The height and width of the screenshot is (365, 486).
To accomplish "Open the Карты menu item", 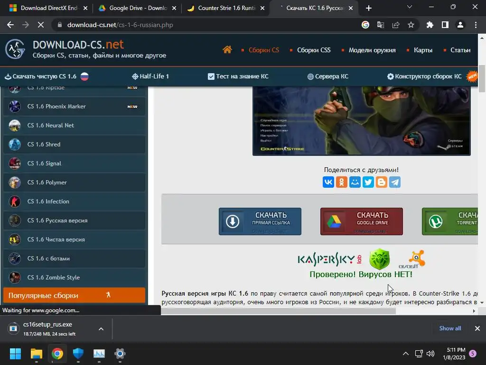I will (423, 50).
